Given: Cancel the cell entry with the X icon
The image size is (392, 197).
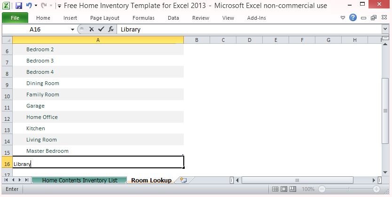Looking at the screenshot, I should coord(92,30).
